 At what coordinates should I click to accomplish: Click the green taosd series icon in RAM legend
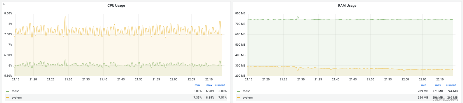coord(238,91)
